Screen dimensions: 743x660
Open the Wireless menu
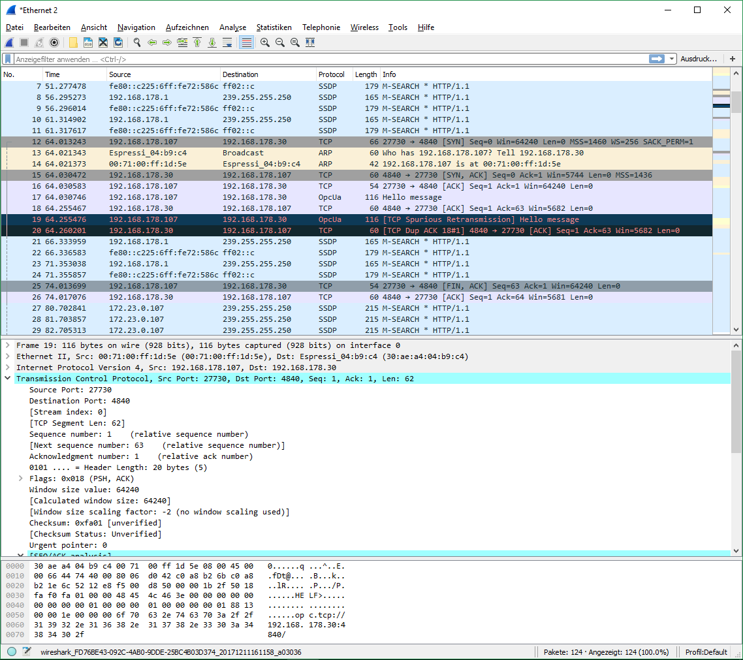[x=364, y=27]
